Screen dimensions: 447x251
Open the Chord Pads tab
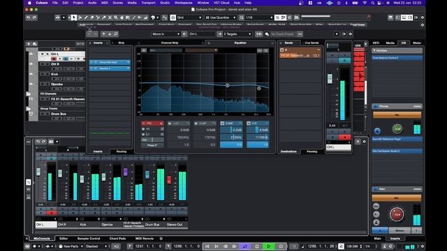tap(117, 238)
